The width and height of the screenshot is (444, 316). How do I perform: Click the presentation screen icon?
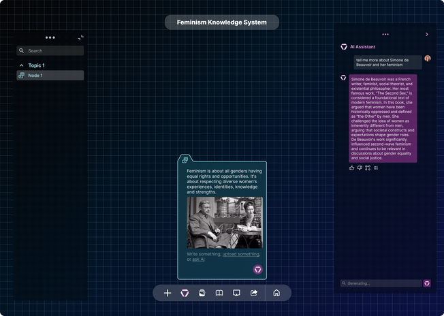(236, 293)
